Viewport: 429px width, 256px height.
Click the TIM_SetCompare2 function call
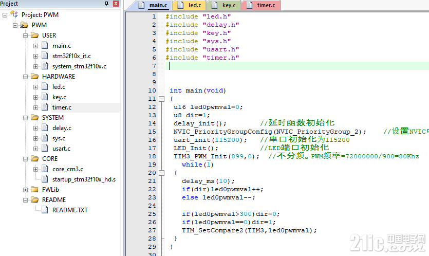point(249,230)
